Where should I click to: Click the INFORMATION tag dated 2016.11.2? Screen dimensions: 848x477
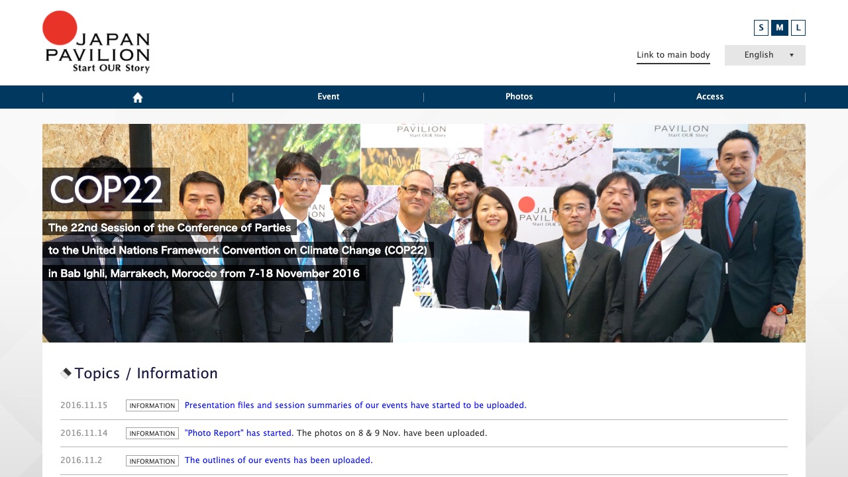coord(152,461)
